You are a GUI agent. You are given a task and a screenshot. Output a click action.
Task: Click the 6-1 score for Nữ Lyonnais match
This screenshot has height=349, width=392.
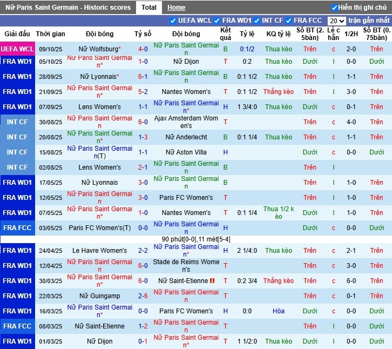(143, 77)
